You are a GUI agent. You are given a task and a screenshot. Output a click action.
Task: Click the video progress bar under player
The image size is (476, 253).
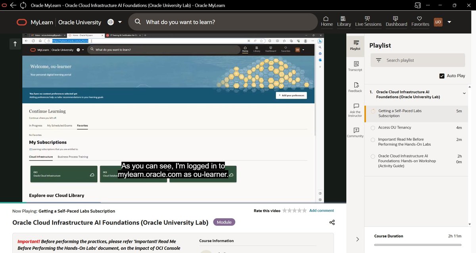(x=173, y=203)
